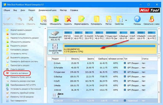Open the Метка (Label) tool

(x=108, y=20)
